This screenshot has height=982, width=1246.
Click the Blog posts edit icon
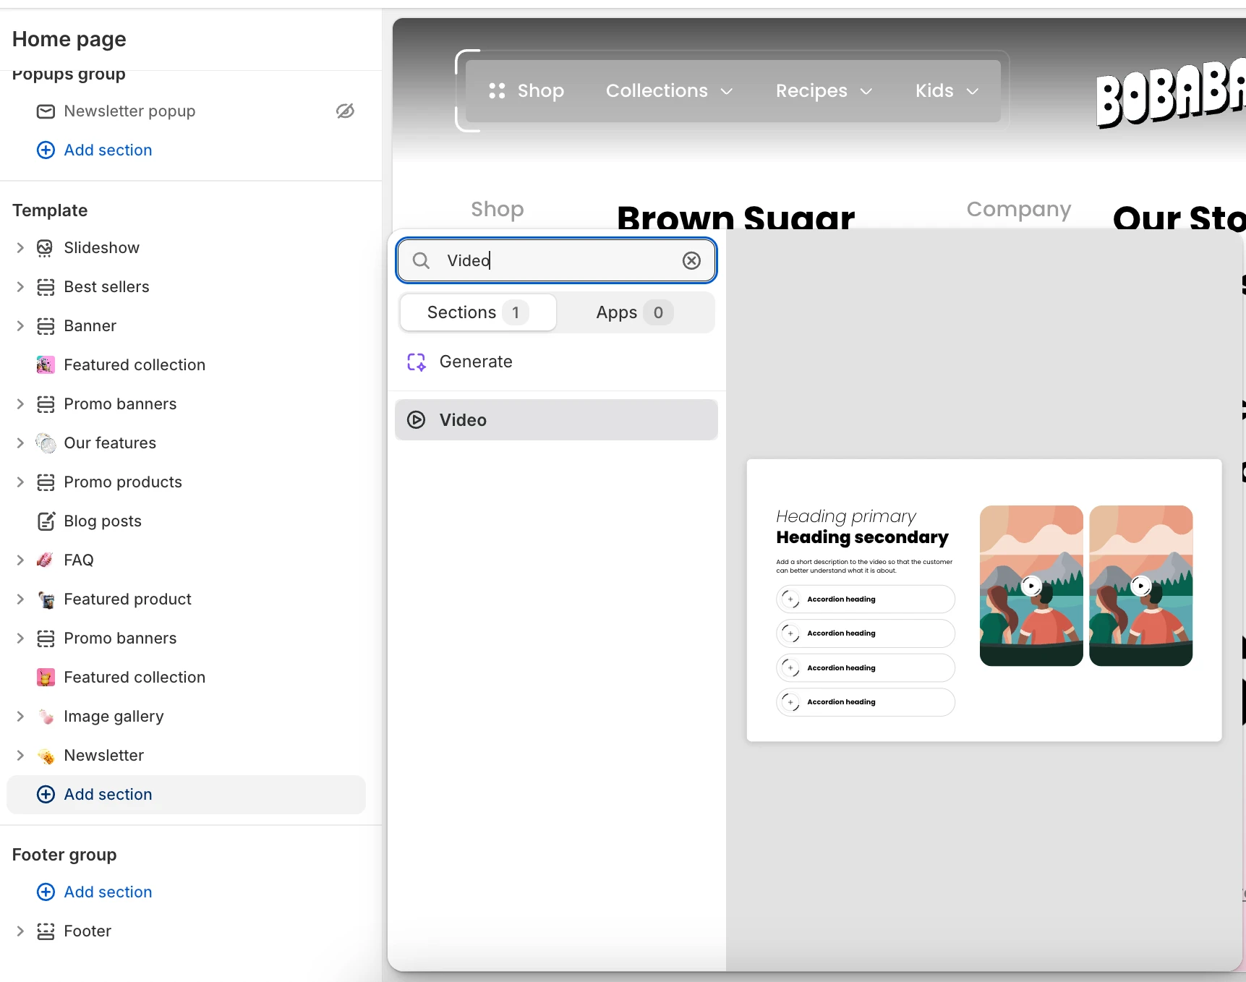(x=46, y=521)
